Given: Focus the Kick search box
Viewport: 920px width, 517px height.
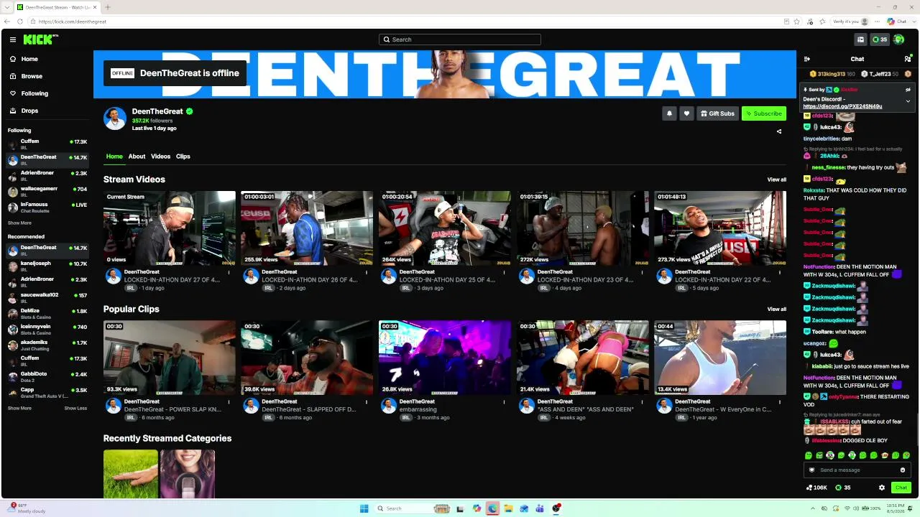Looking at the screenshot, I should click(x=460, y=39).
